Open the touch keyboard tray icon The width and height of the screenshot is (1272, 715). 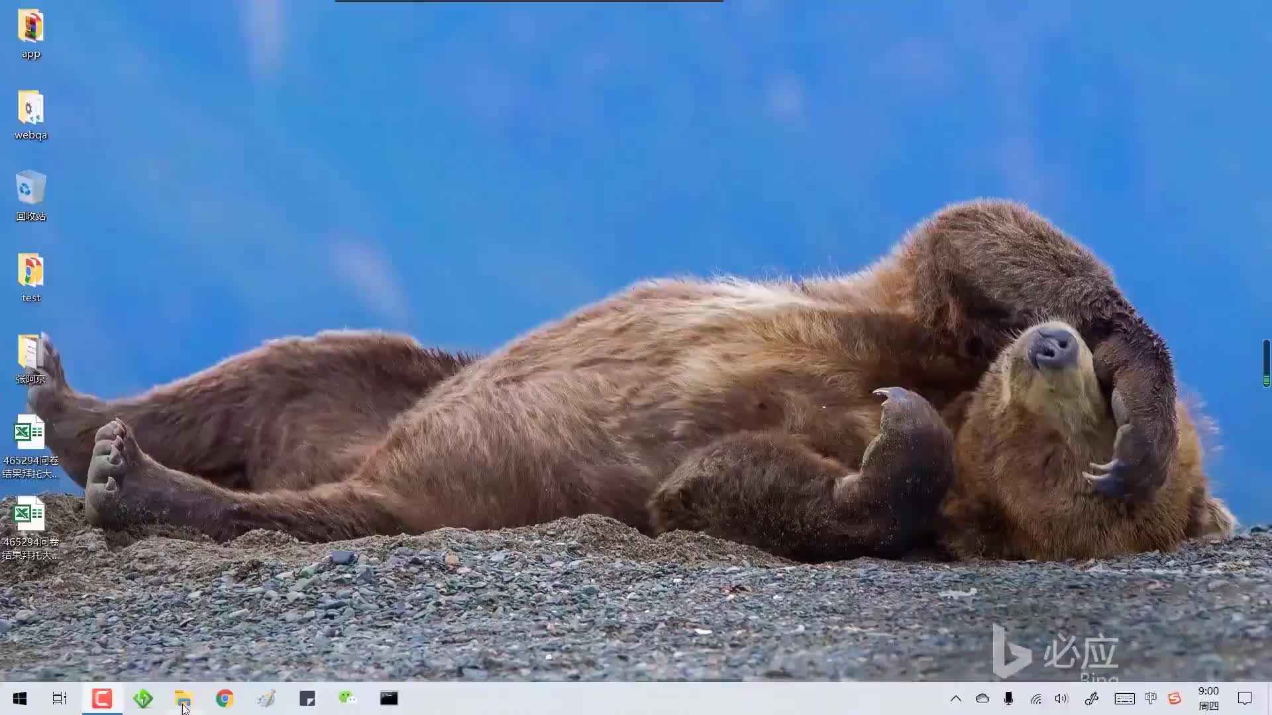pyautogui.click(x=1124, y=698)
